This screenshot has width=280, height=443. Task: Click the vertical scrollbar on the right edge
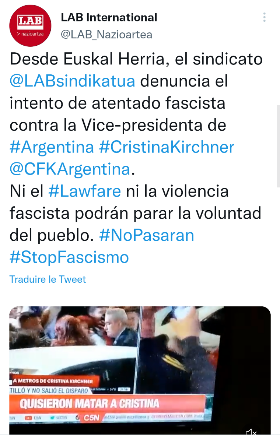coord(278,146)
